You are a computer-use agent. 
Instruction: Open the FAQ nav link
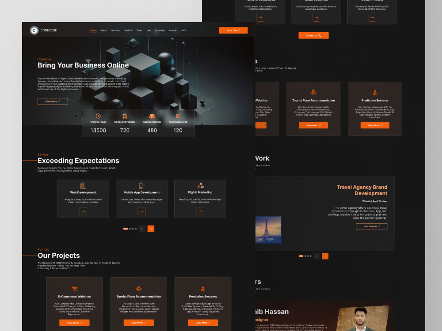point(183,30)
